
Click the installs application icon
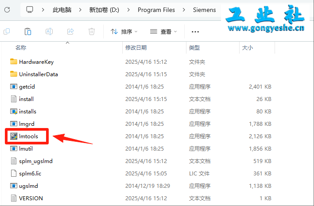pos(14,111)
